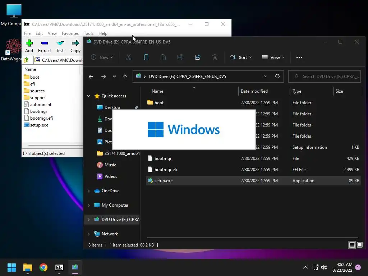Open the See more ellipsis menu
Screen dimensions: 368x276
(x=299, y=57)
